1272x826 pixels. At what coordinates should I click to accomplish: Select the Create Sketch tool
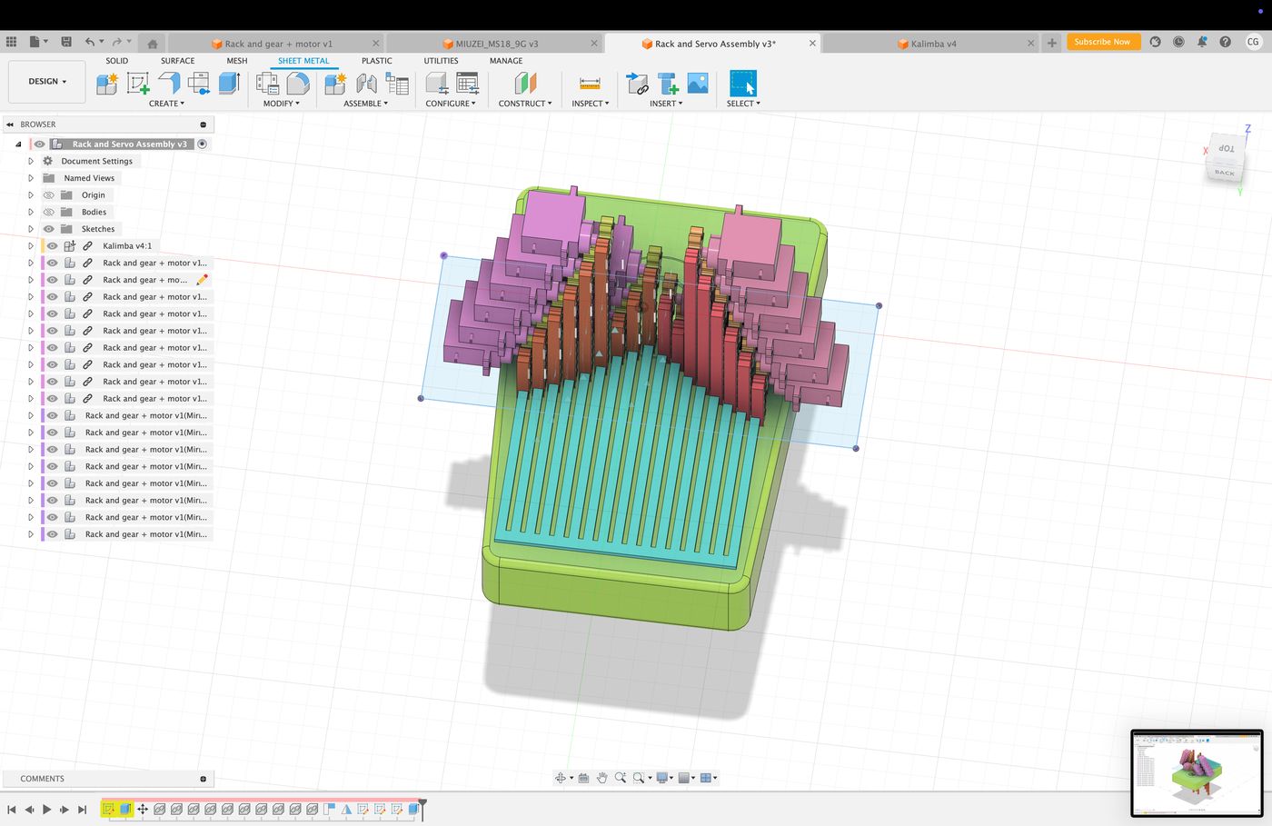(138, 84)
